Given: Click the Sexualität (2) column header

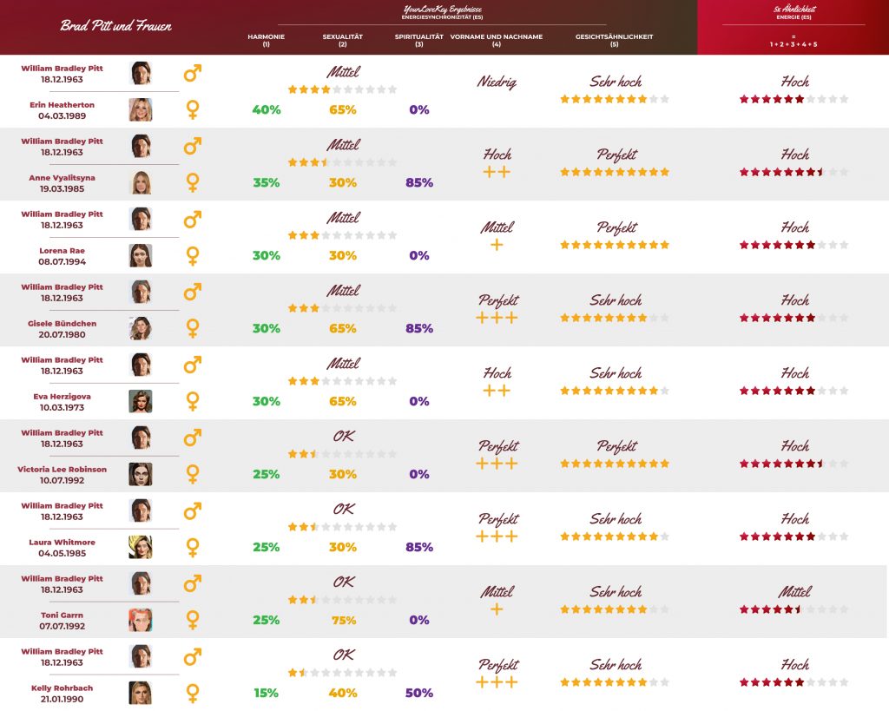Looking at the screenshot, I should click(342, 41).
